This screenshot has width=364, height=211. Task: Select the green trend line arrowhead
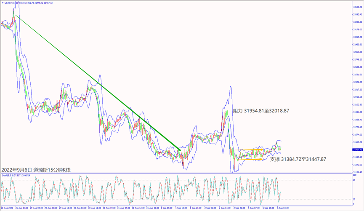[180, 149]
